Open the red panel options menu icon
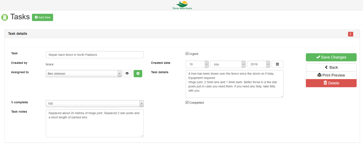This screenshot has width=363, height=168. coord(351,34)
